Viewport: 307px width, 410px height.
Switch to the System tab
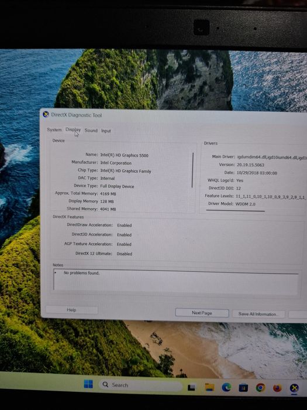coord(54,129)
